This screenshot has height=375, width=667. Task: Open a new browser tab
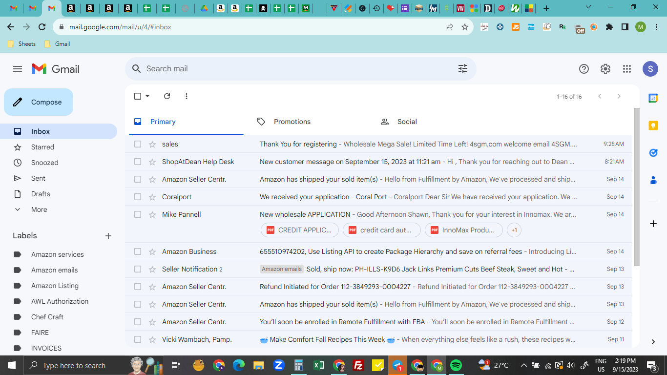546,8
